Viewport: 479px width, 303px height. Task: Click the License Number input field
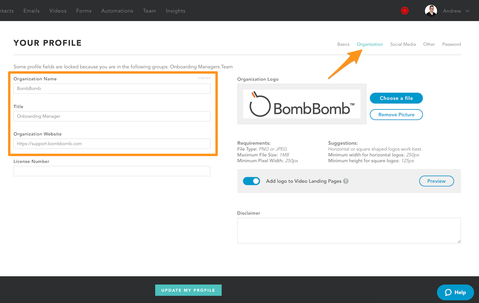click(x=112, y=171)
